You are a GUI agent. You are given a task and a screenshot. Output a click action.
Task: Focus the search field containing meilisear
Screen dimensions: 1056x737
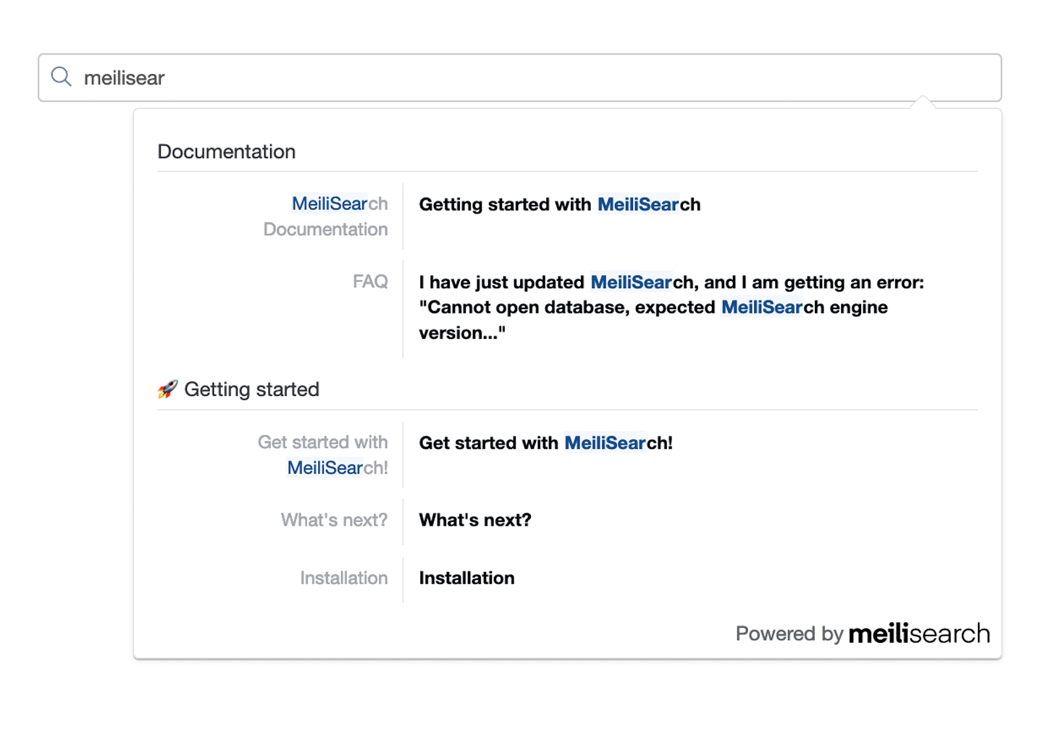tap(519, 77)
